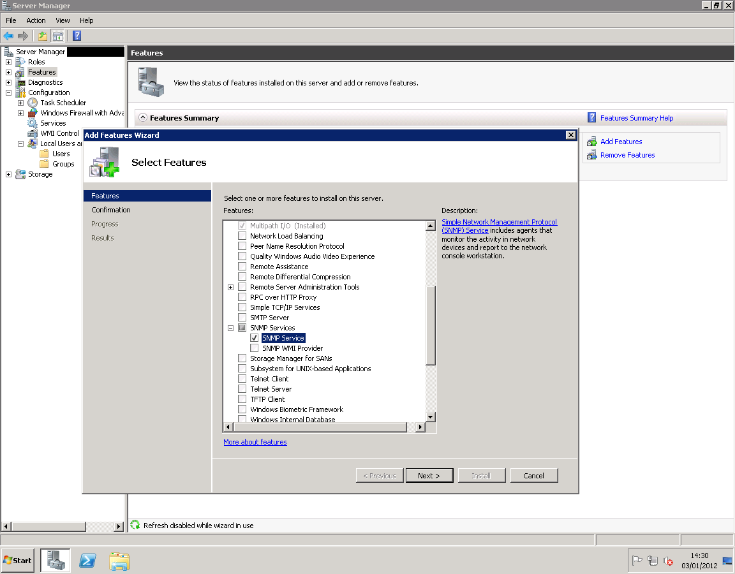This screenshot has height=574, width=735.
Task: Collapse the Features Summary section
Action: click(143, 117)
